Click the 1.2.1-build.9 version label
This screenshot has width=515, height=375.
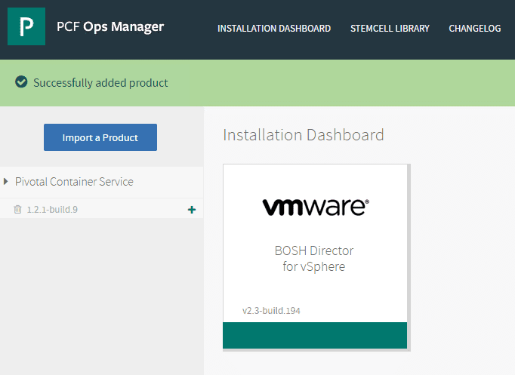(52, 209)
